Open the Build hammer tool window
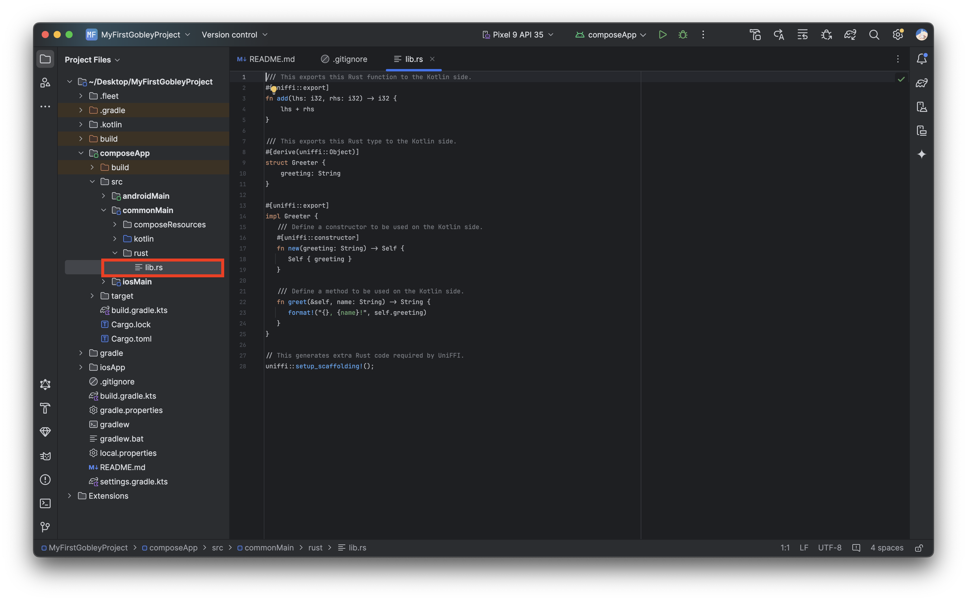The height and width of the screenshot is (601, 967). pos(45,408)
